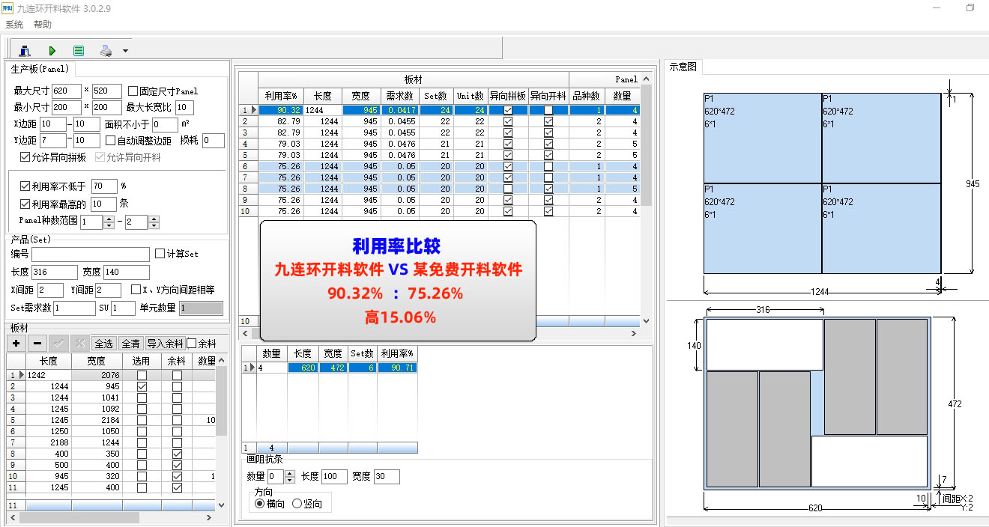The height and width of the screenshot is (527, 989).
Task: Uncheck 允许异向拼板 checkbox
Action: point(25,157)
